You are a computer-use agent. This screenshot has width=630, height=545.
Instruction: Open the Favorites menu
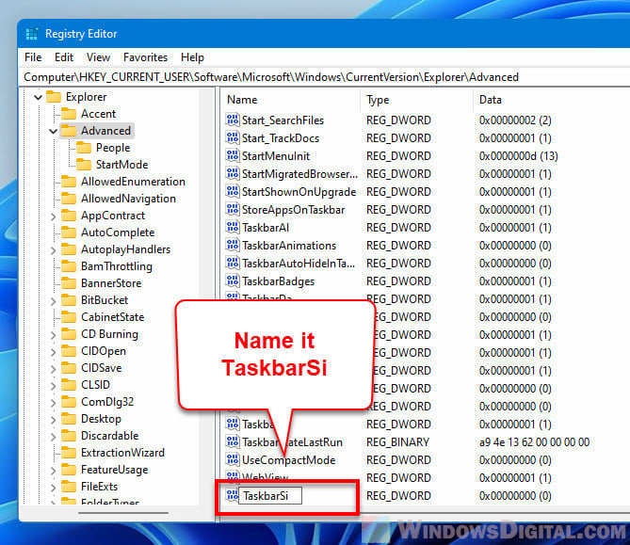point(145,57)
